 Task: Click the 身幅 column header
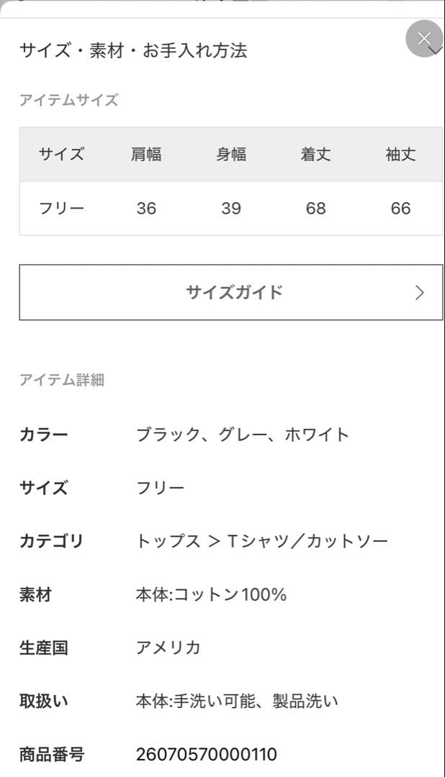coord(230,155)
